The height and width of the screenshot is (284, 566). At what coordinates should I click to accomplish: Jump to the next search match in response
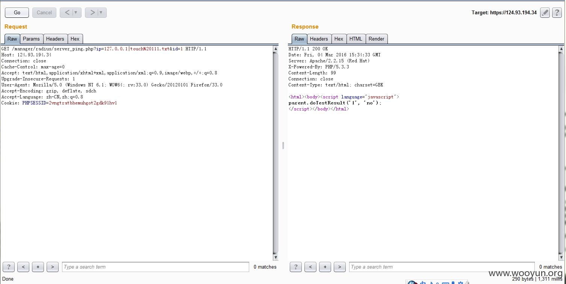click(x=340, y=267)
